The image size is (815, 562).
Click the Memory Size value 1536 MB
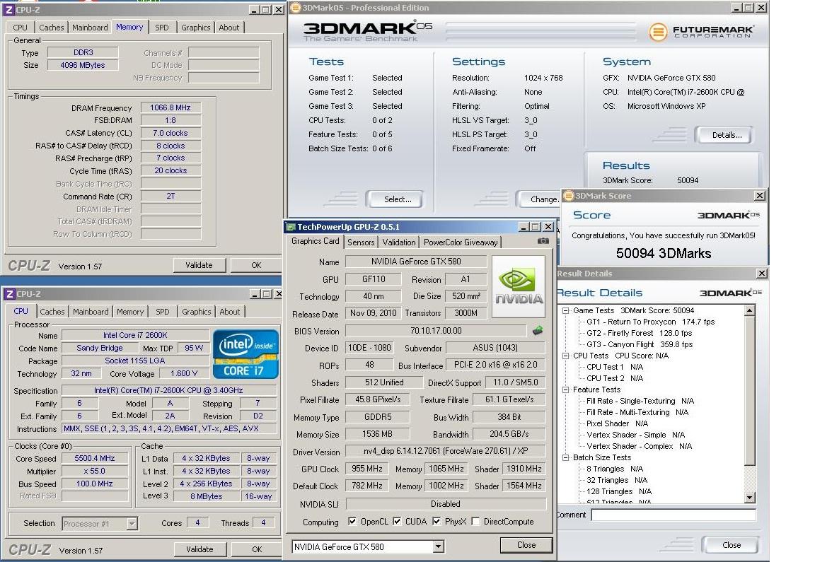[377, 434]
